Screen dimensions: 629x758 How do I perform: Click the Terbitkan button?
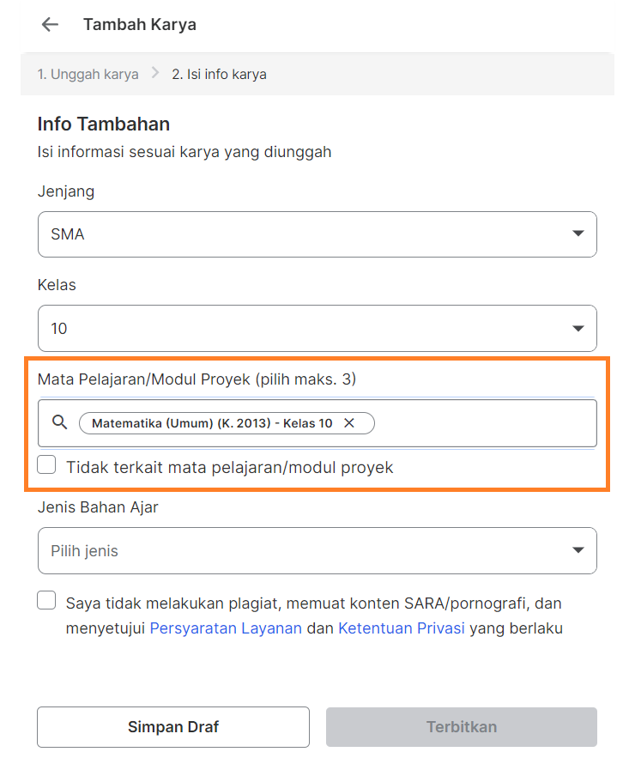(x=461, y=726)
